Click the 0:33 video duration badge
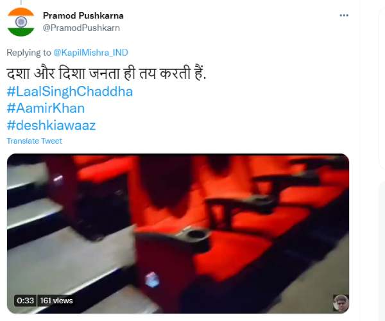The image size is (385, 321). click(25, 300)
